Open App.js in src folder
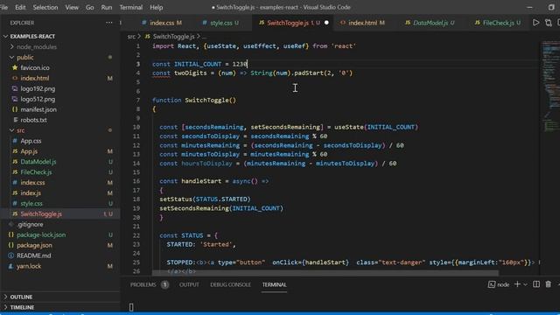 coord(29,151)
